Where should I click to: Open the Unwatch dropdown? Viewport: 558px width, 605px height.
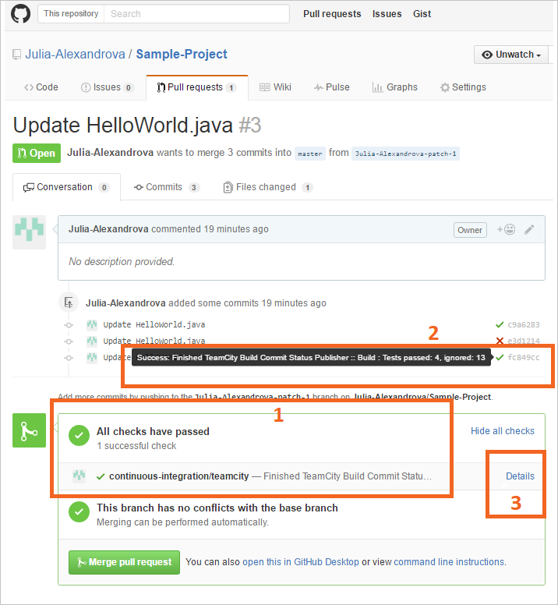[511, 55]
